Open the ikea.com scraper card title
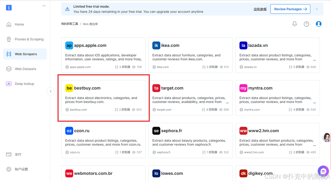The width and height of the screenshot is (331, 182). (x=170, y=45)
